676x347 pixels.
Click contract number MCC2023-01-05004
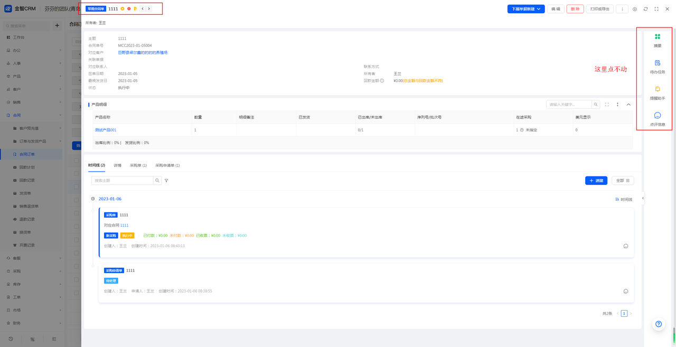pos(135,46)
